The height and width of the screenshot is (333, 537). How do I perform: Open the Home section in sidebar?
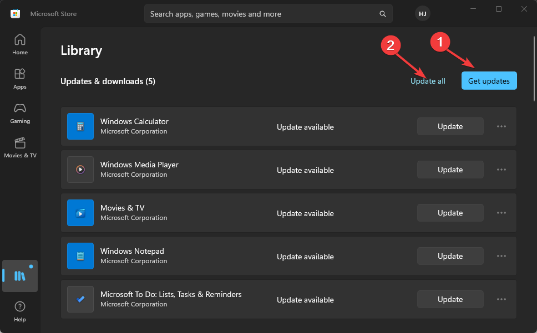coord(20,44)
